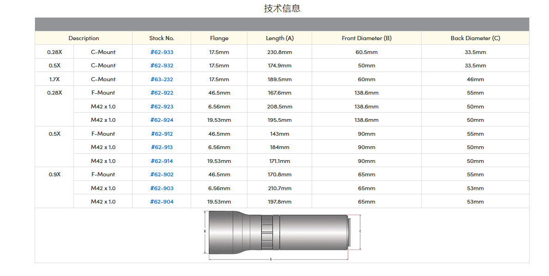Select stock link #62-923
Image resolution: width=549 pixels, height=276 pixels.
pos(162,107)
